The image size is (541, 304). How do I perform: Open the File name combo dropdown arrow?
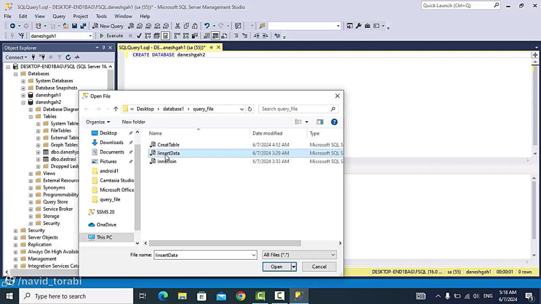(x=254, y=255)
